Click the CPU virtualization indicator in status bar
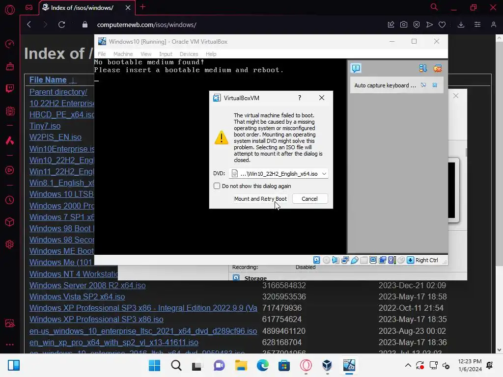The height and width of the screenshot is (377, 503). tap(391, 260)
